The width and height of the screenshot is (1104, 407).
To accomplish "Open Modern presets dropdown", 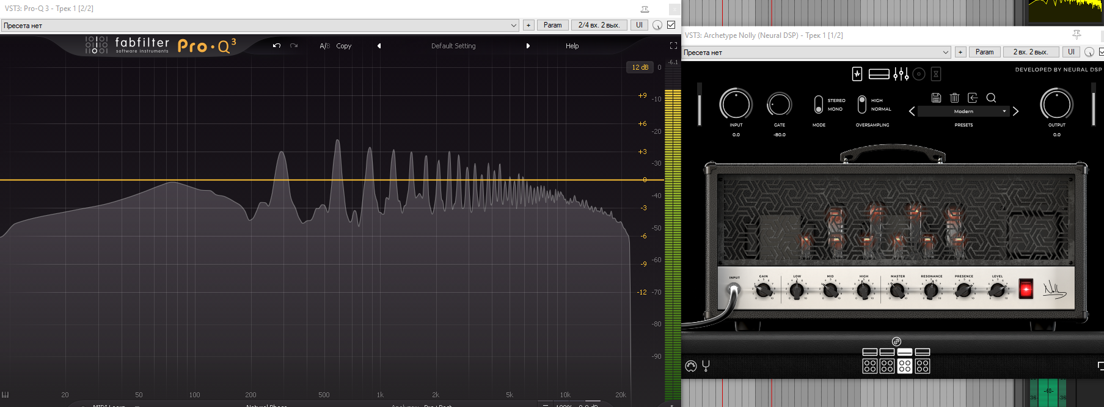I will pos(963,111).
